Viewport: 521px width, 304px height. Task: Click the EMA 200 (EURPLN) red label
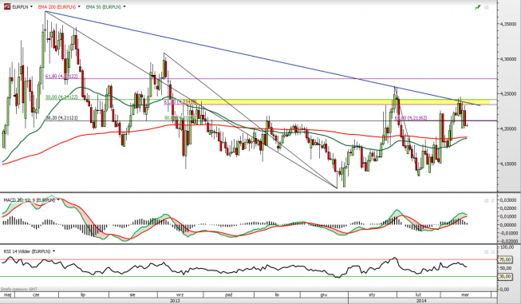(57, 6)
